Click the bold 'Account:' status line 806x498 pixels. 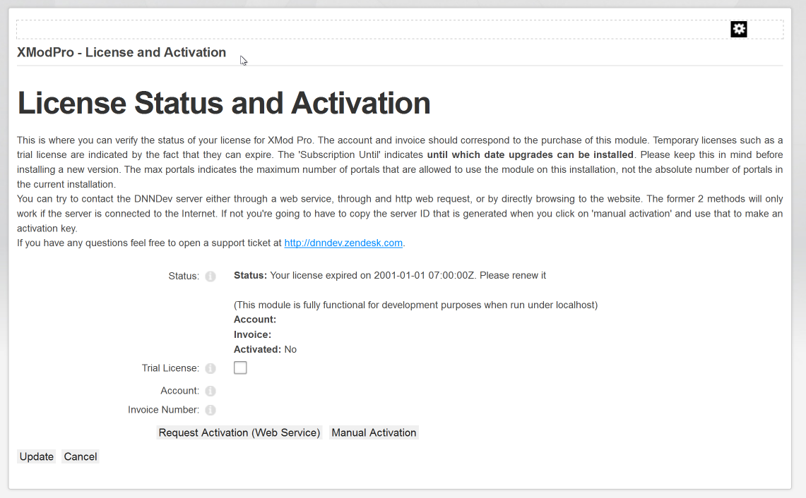click(x=255, y=320)
